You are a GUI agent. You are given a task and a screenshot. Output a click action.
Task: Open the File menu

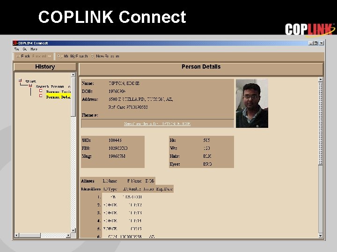coord(16,49)
